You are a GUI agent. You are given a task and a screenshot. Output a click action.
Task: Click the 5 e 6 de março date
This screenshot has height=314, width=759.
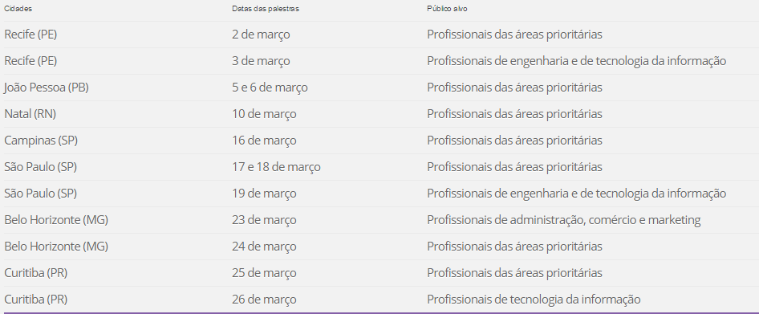pos(270,88)
